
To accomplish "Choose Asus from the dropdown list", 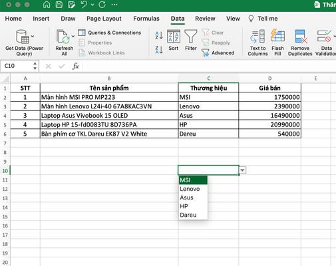I will (x=193, y=198).
